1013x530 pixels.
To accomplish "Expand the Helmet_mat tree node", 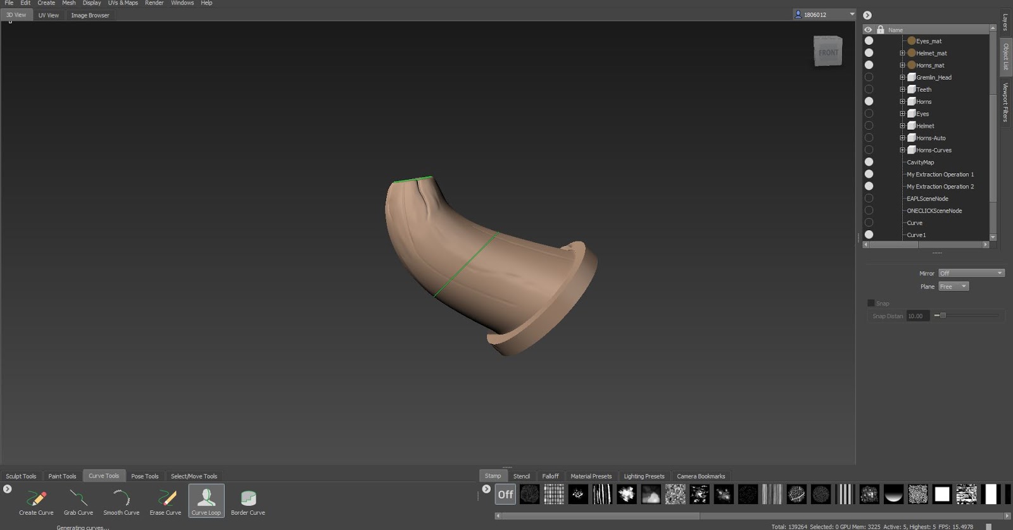I will 902,53.
